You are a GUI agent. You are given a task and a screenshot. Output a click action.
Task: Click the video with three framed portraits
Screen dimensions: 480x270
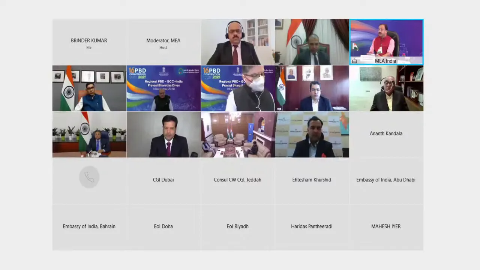click(x=312, y=88)
